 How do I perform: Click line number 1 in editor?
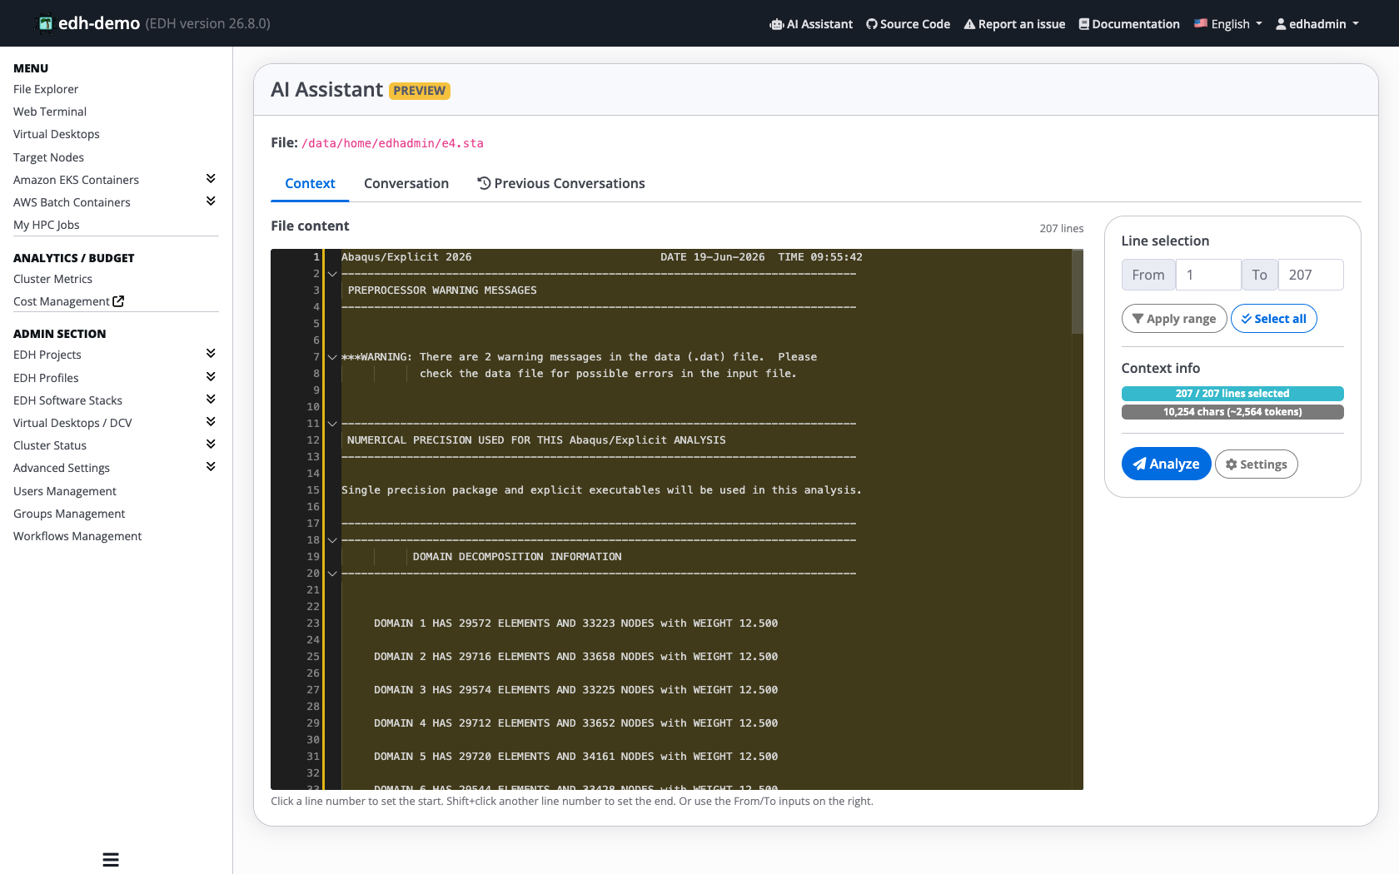(x=316, y=257)
